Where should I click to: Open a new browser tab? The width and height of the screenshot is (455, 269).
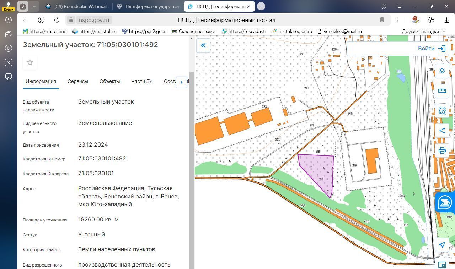pyautogui.click(x=261, y=6)
